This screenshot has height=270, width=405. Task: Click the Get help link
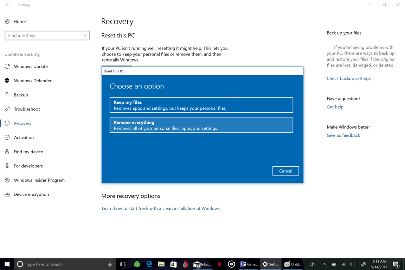pos(335,107)
